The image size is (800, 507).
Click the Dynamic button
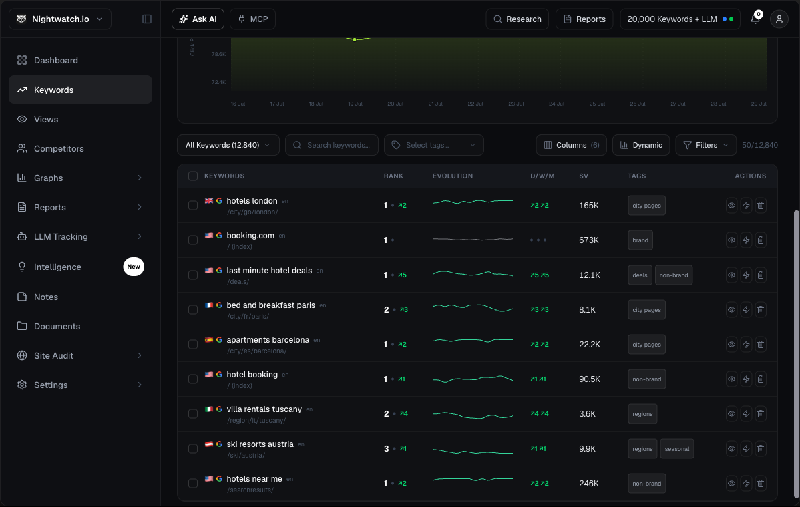tap(641, 145)
